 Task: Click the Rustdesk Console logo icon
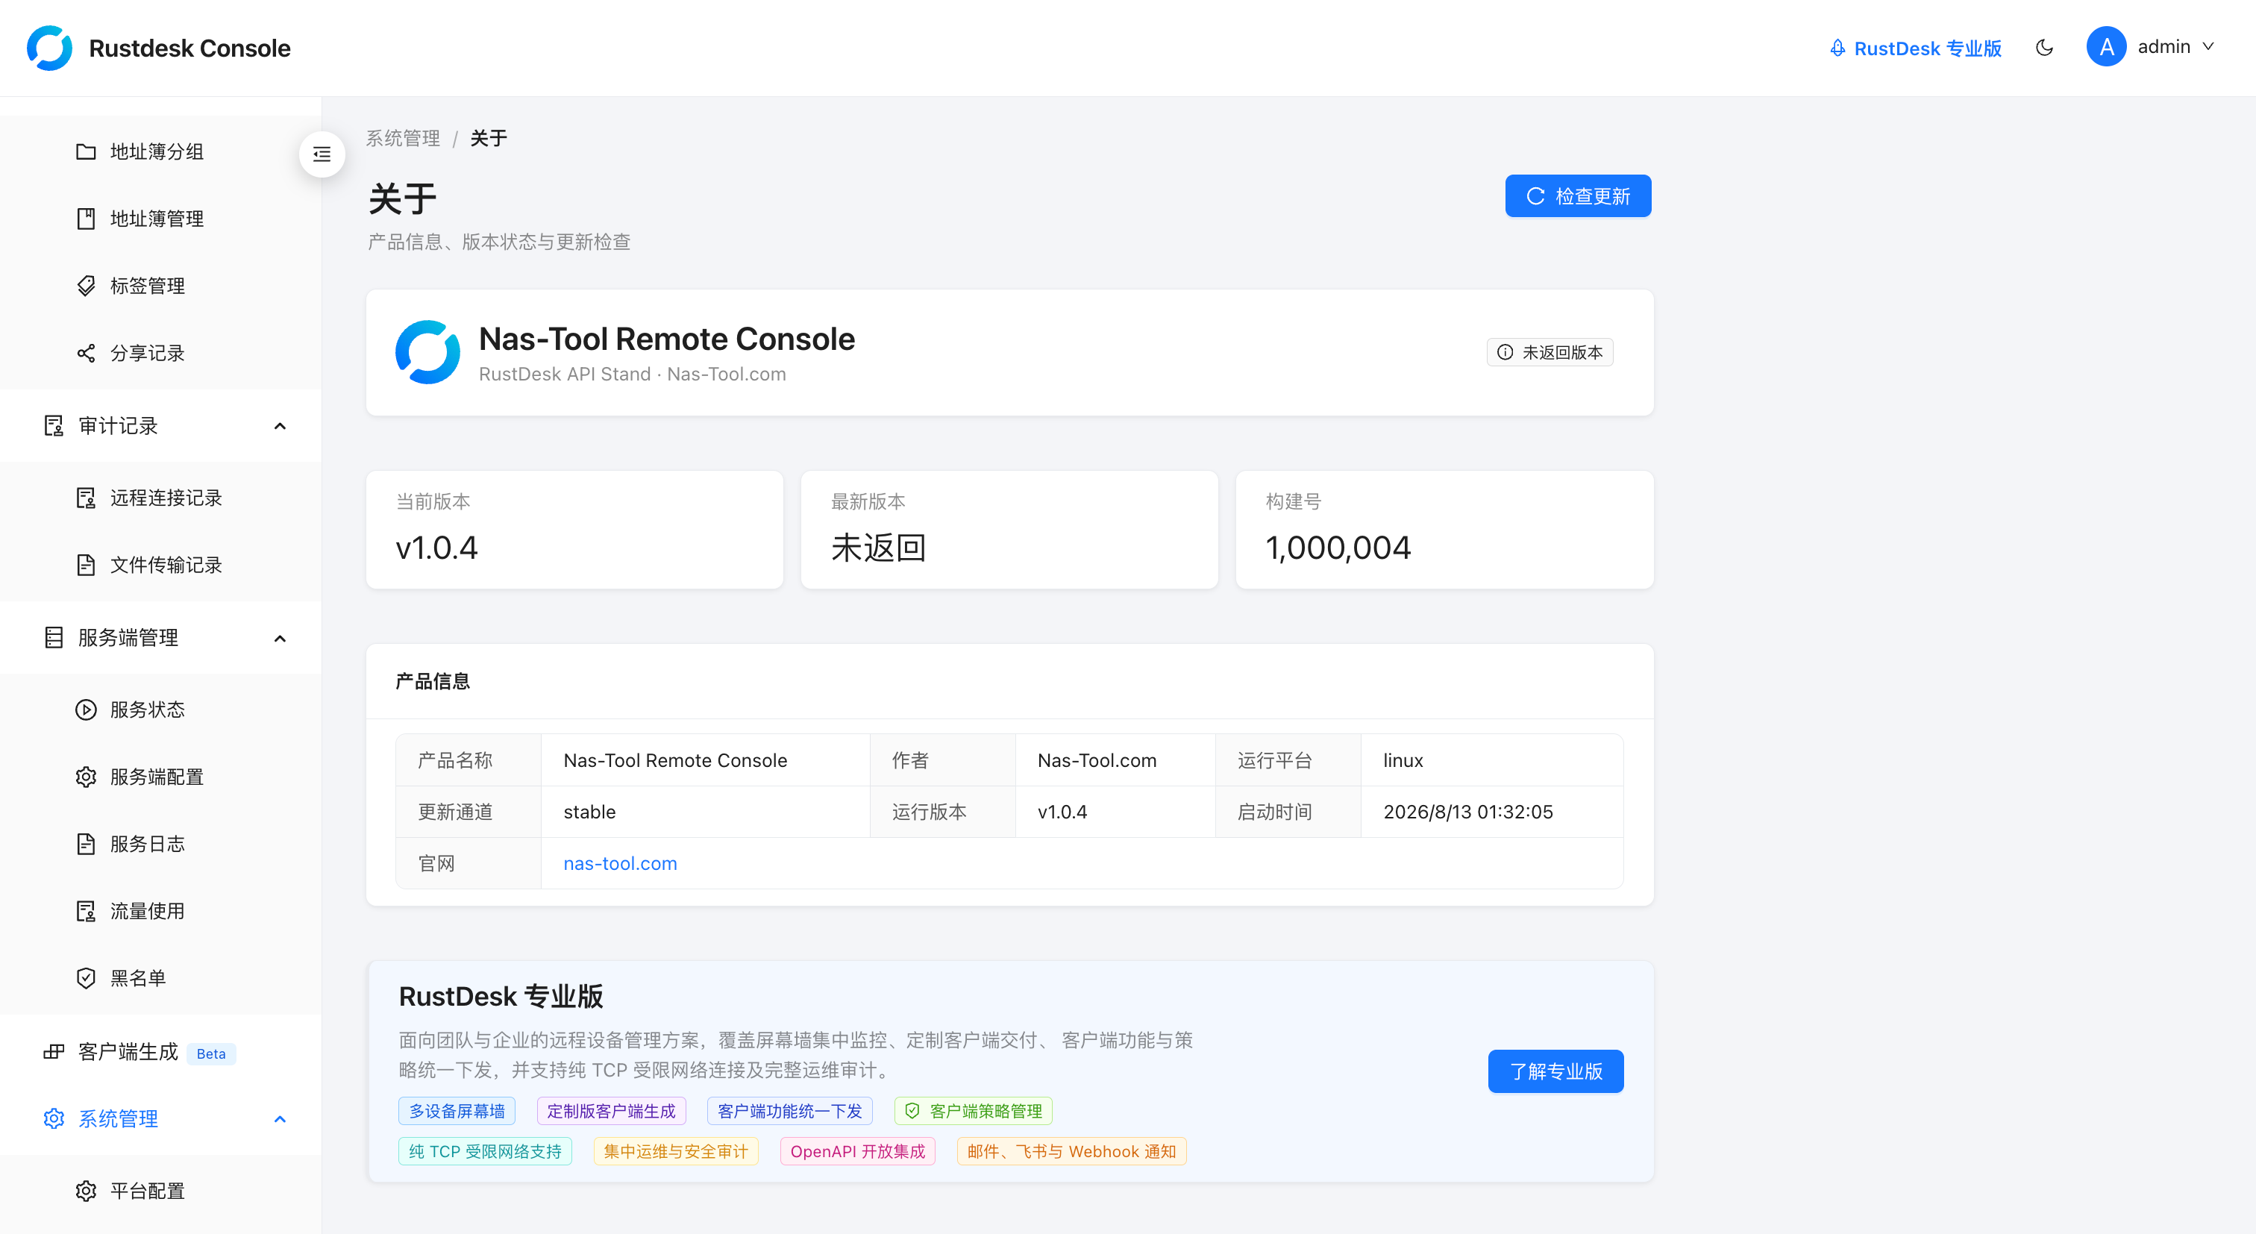point(50,48)
